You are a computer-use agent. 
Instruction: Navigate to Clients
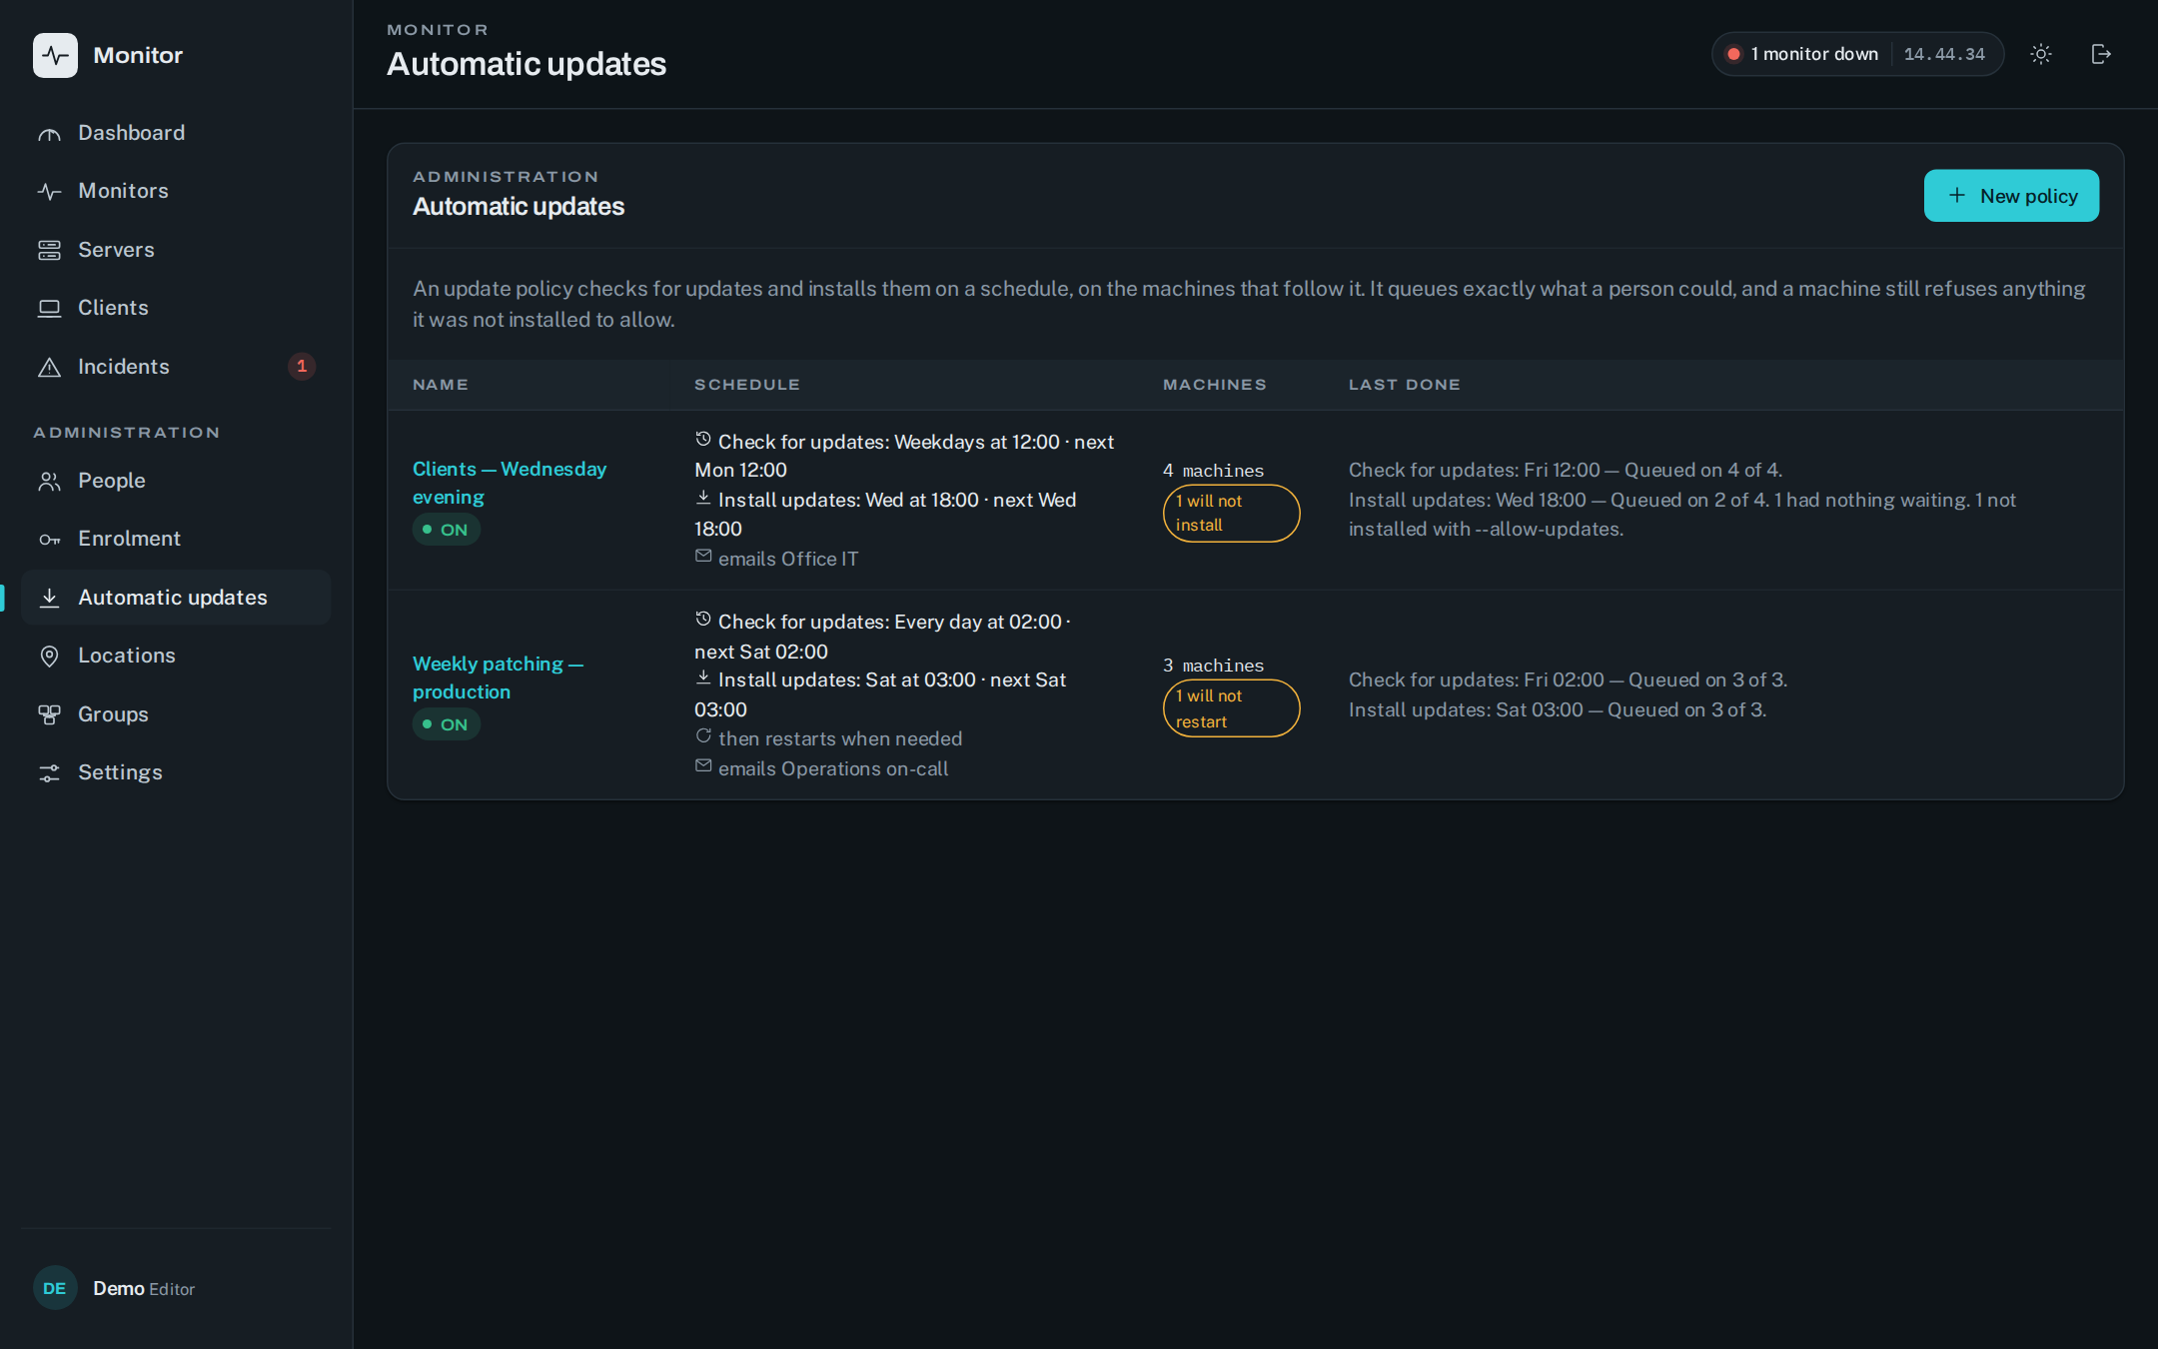click(176, 308)
